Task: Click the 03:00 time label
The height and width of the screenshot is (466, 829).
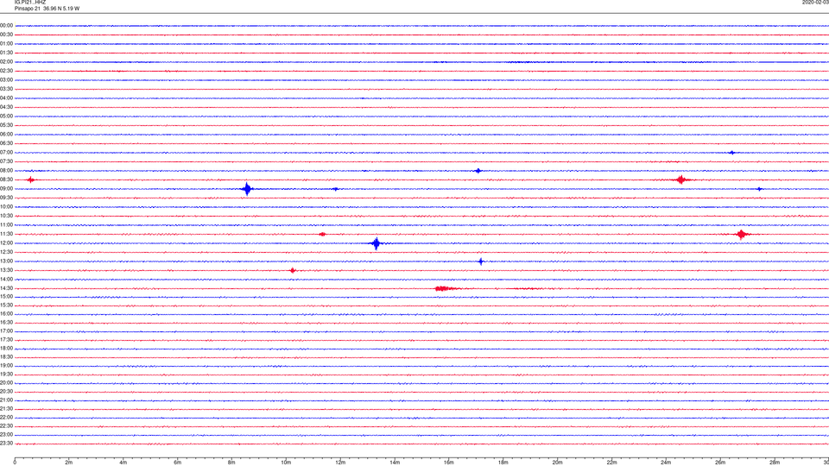Action: point(6,79)
